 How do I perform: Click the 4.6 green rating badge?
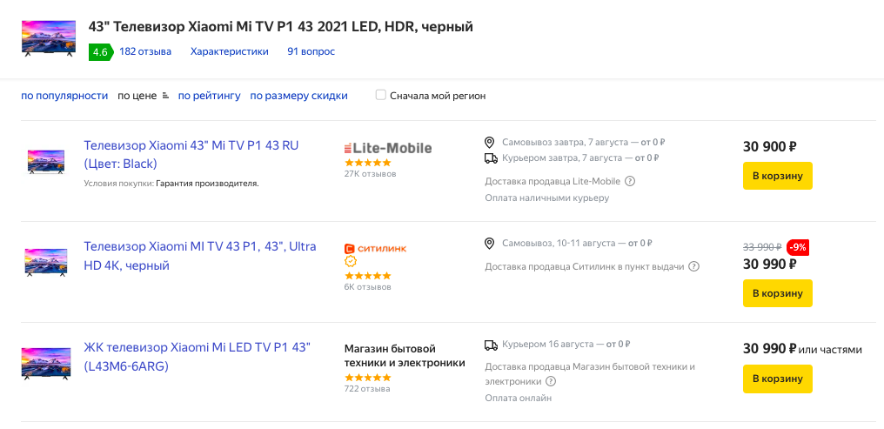tap(100, 52)
